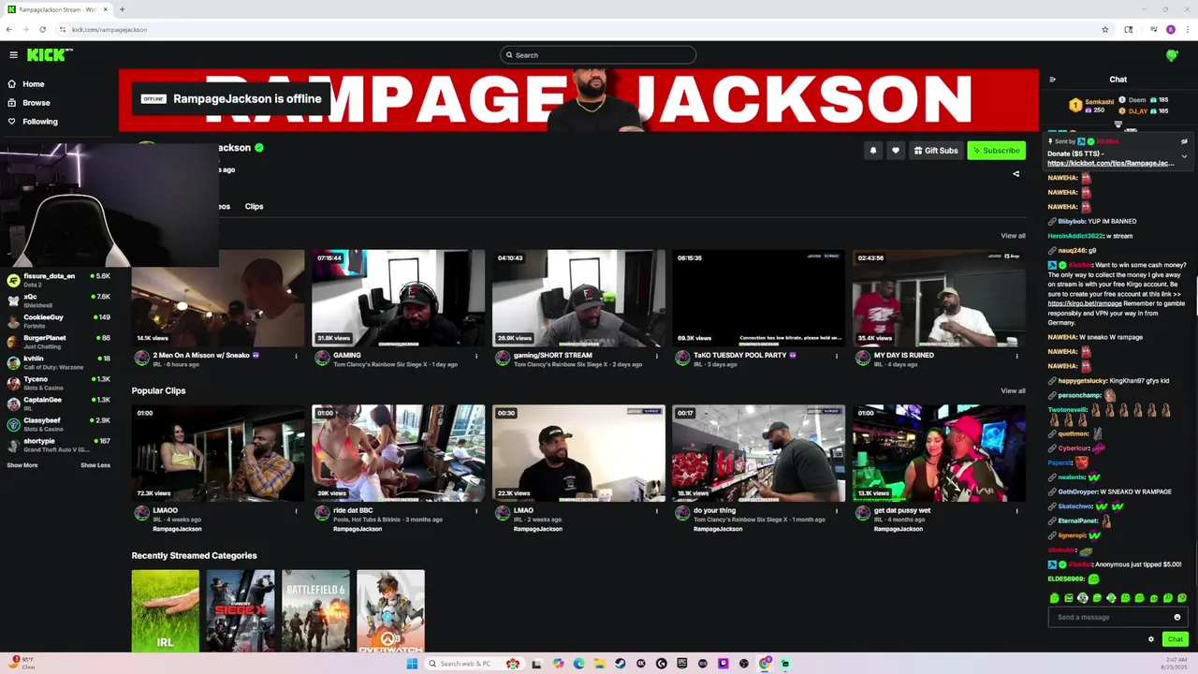Open the GAMING video thumbnail
Screen dimensions: 1198x674
399,299
